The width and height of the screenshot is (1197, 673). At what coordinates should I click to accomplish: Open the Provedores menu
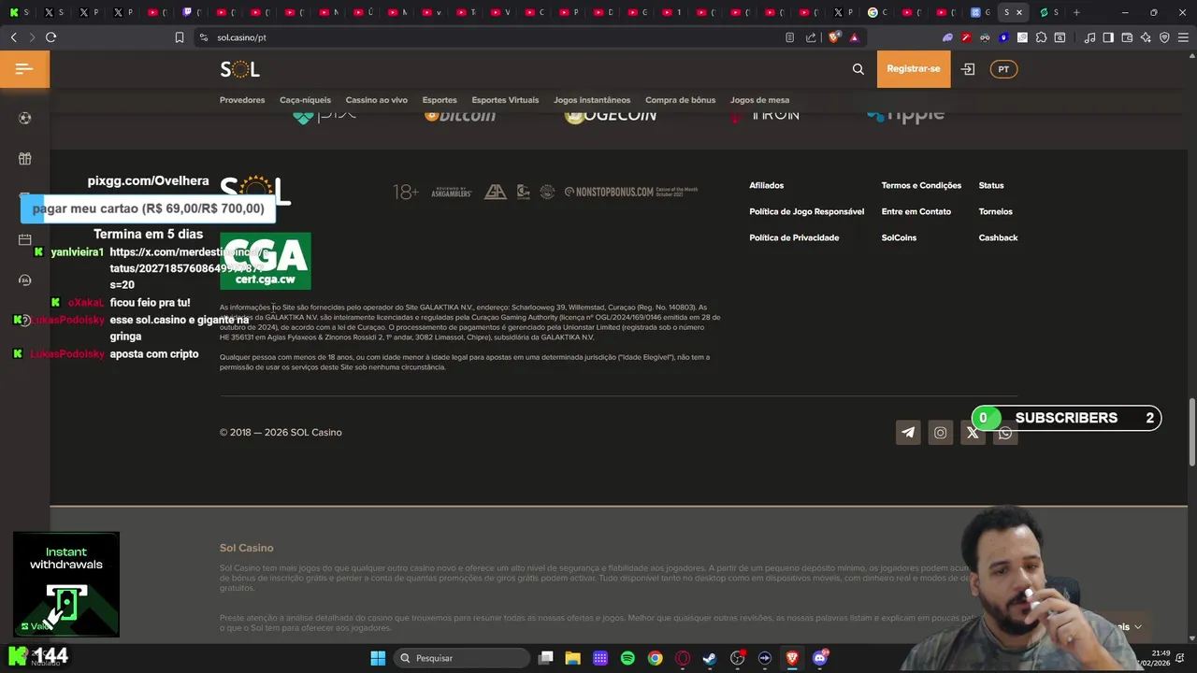pos(242,100)
